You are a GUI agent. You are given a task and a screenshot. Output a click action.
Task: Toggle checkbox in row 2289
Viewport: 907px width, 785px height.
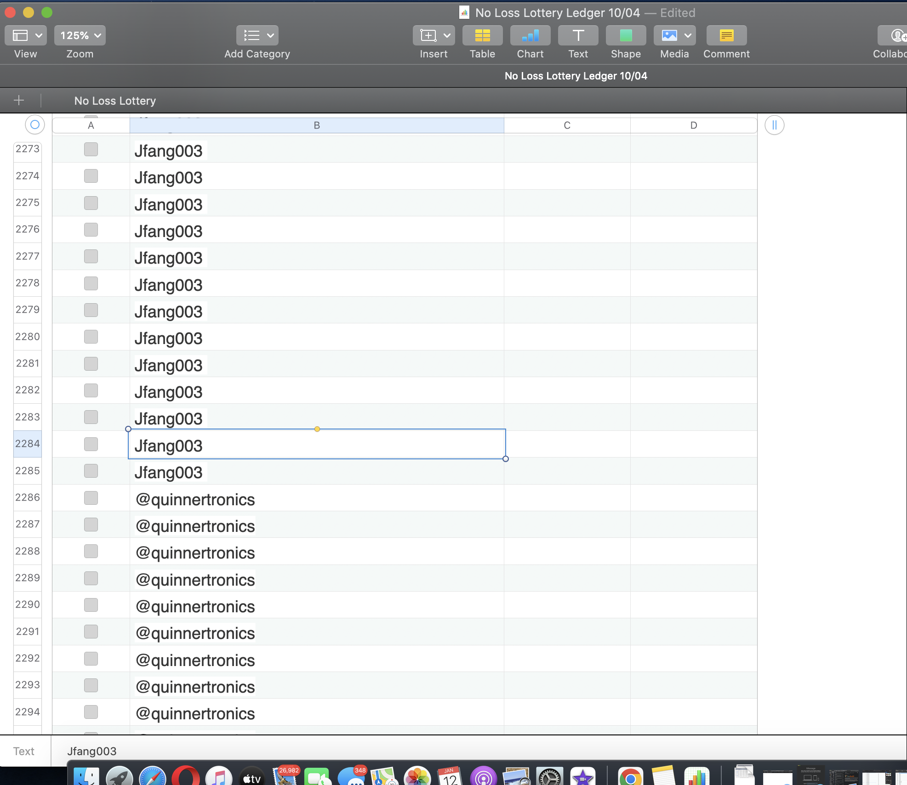coord(91,578)
